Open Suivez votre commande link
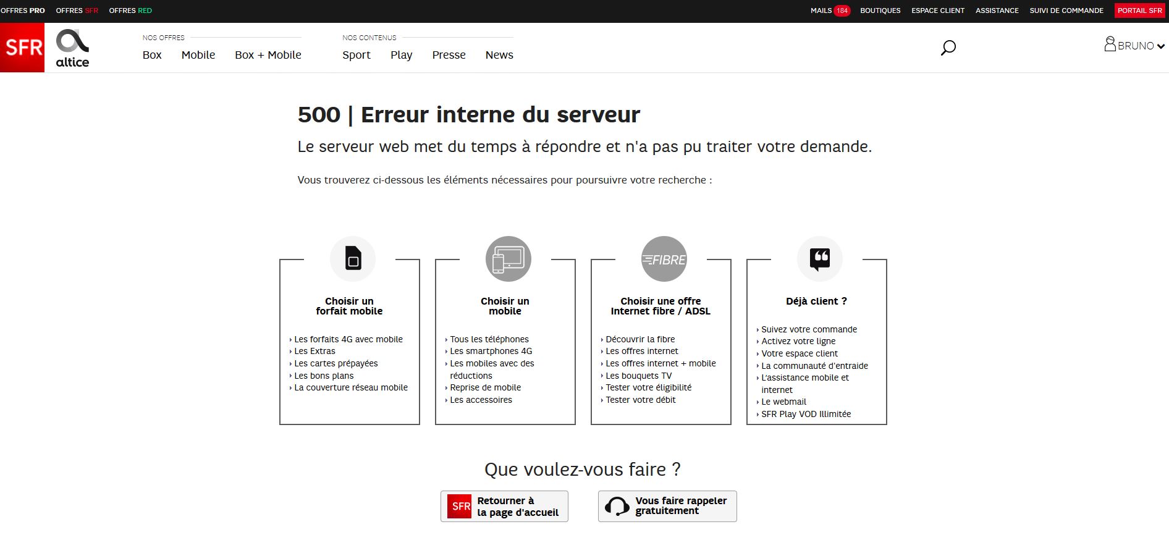The image size is (1169, 540). coord(809,329)
